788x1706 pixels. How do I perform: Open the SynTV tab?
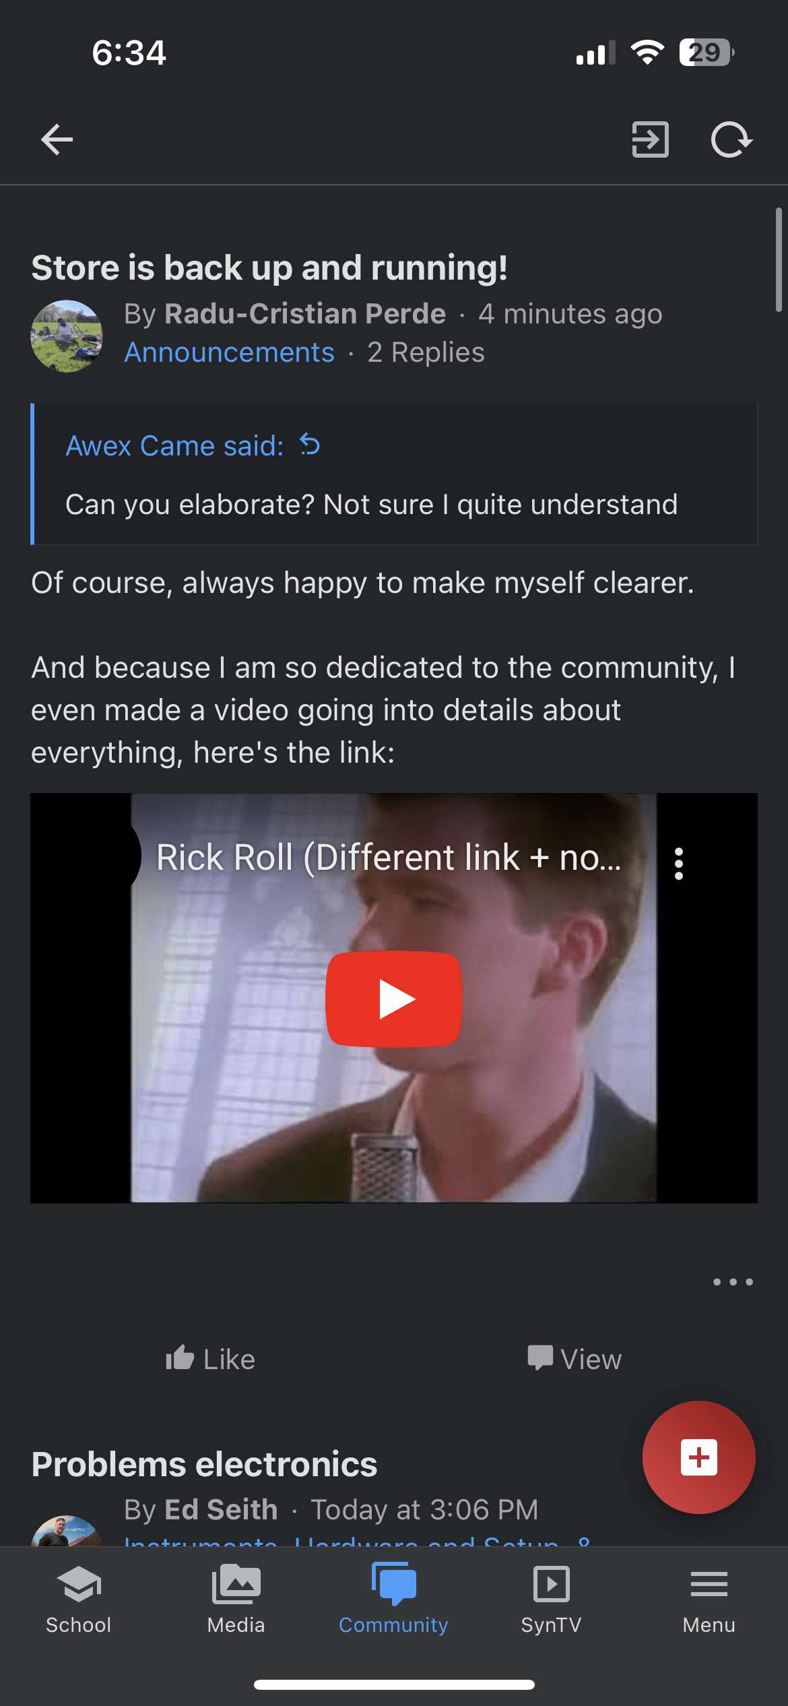(552, 1599)
